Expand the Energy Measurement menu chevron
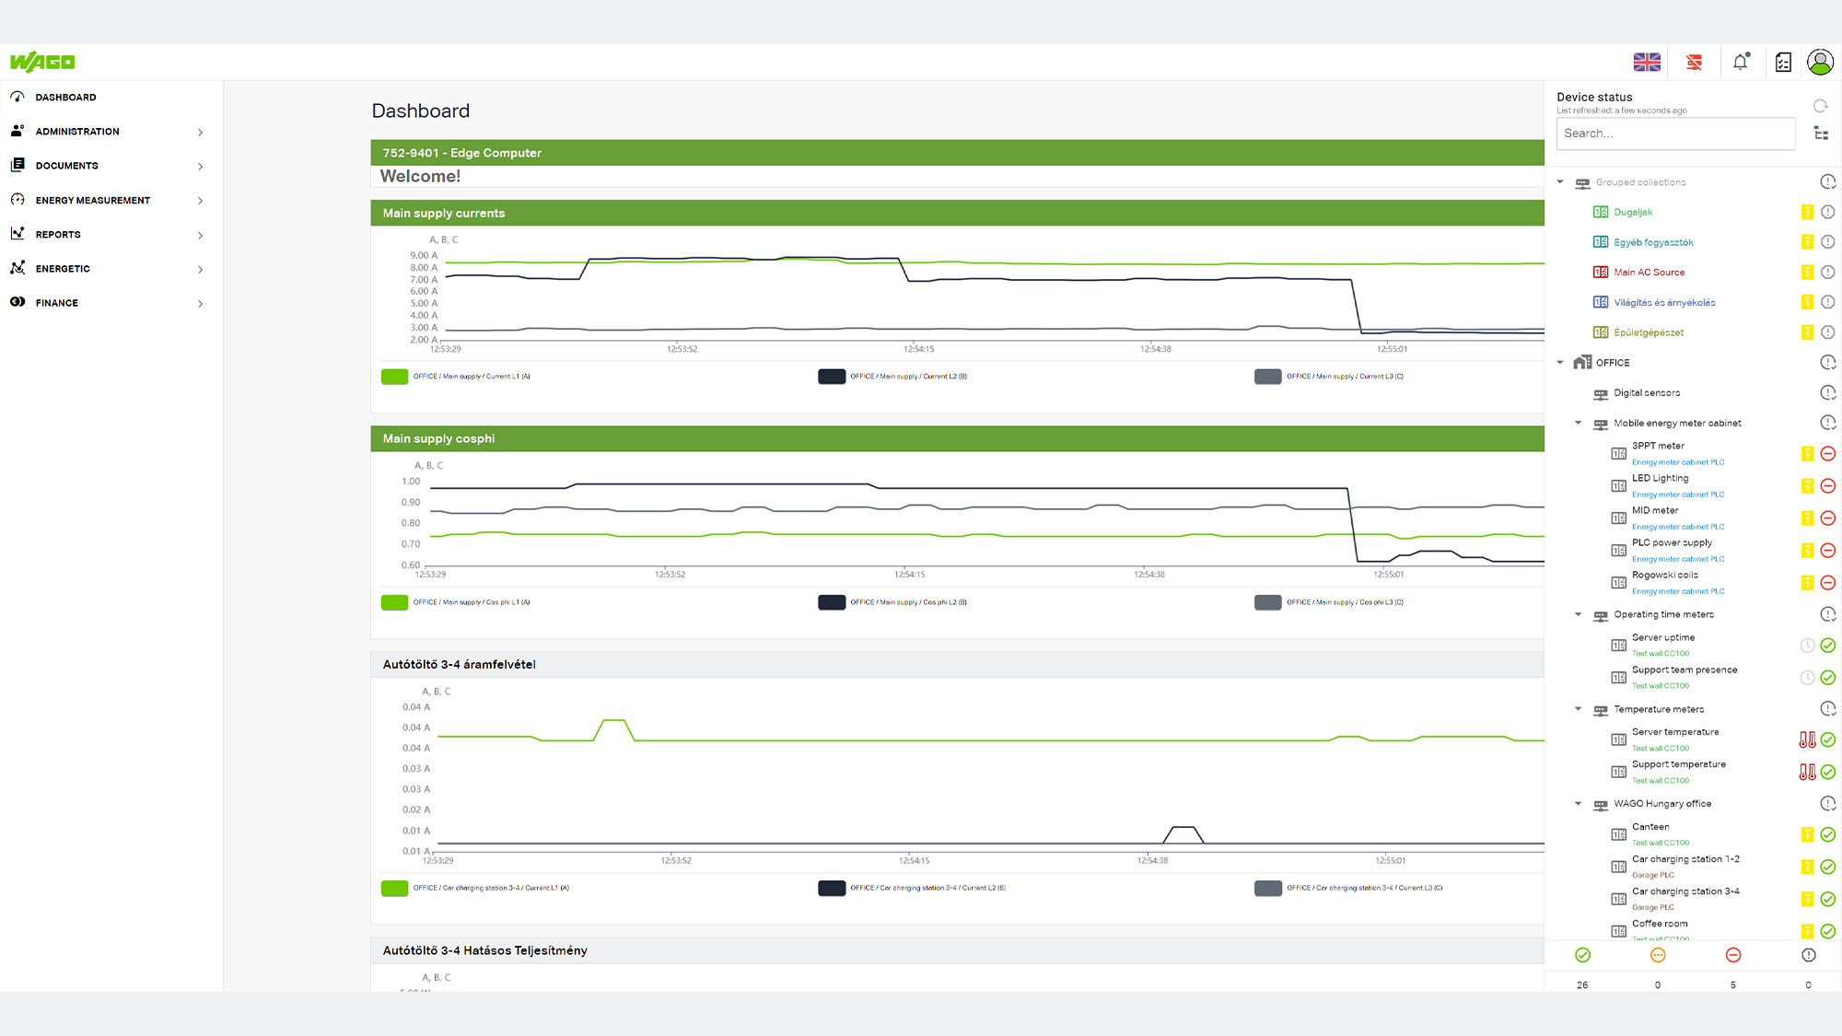 point(201,201)
